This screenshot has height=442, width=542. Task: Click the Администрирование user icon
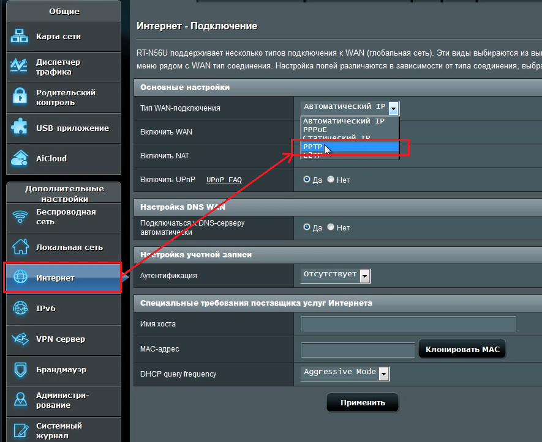point(20,400)
